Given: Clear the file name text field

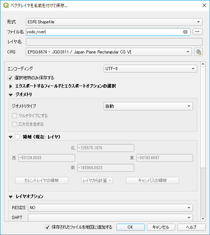Looking at the screenshot, I should coord(185,32).
